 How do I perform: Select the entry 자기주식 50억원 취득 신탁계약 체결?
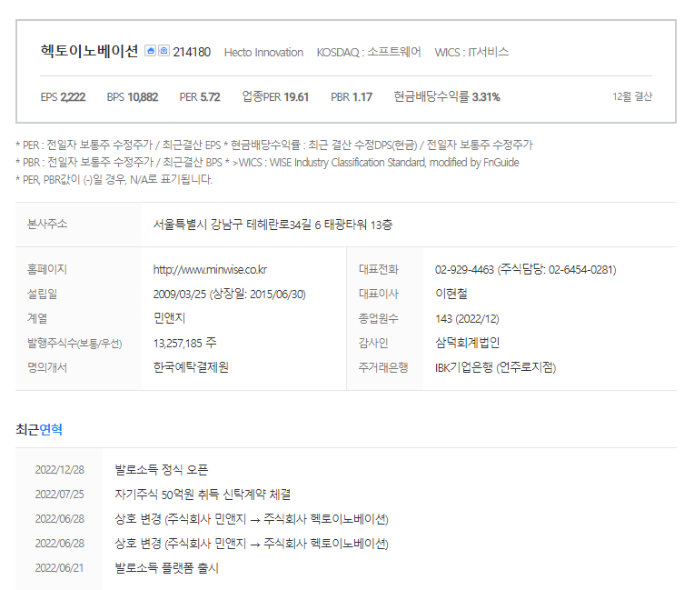click(x=203, y=495)
